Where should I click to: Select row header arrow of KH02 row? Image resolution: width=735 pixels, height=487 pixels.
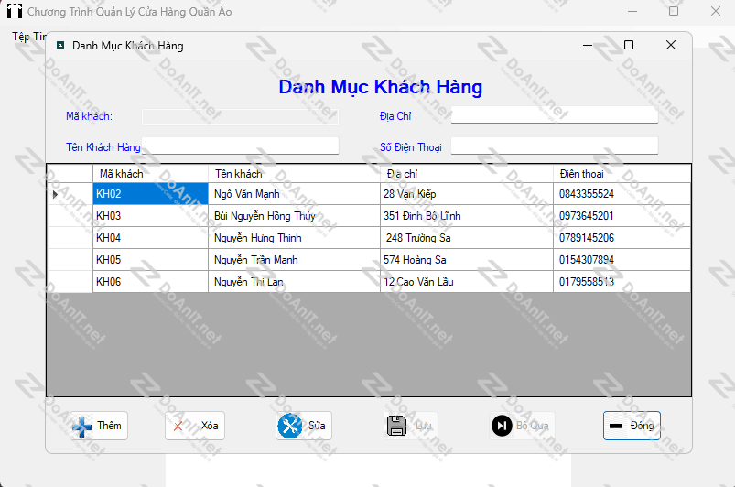click(x=55, y=194)
